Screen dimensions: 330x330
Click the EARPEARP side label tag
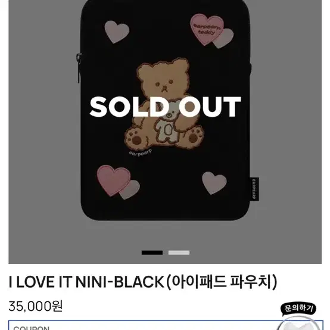(254, 189)
